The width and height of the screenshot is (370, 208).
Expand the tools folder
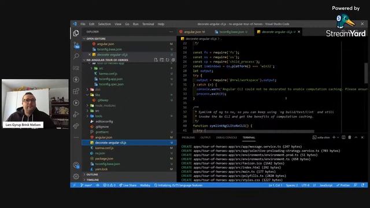tap(99, 116)
